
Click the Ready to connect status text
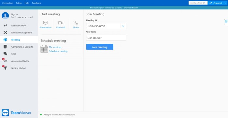59,114
